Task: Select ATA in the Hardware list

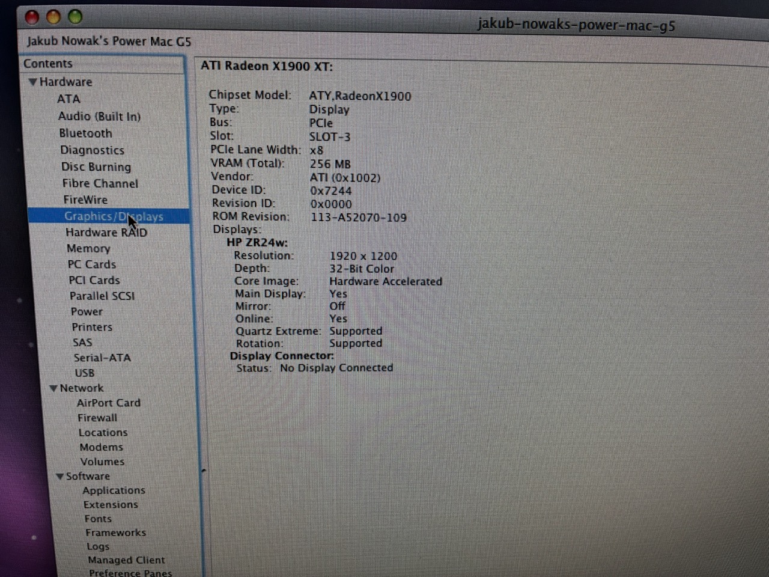Action: 68,99
